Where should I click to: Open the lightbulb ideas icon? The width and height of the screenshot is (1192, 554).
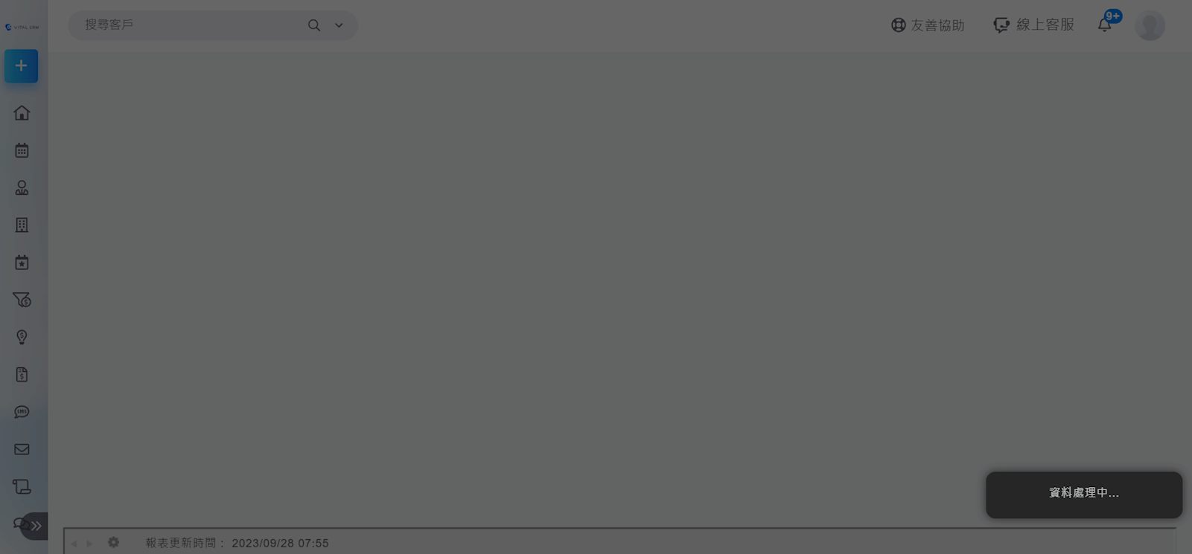22,337
